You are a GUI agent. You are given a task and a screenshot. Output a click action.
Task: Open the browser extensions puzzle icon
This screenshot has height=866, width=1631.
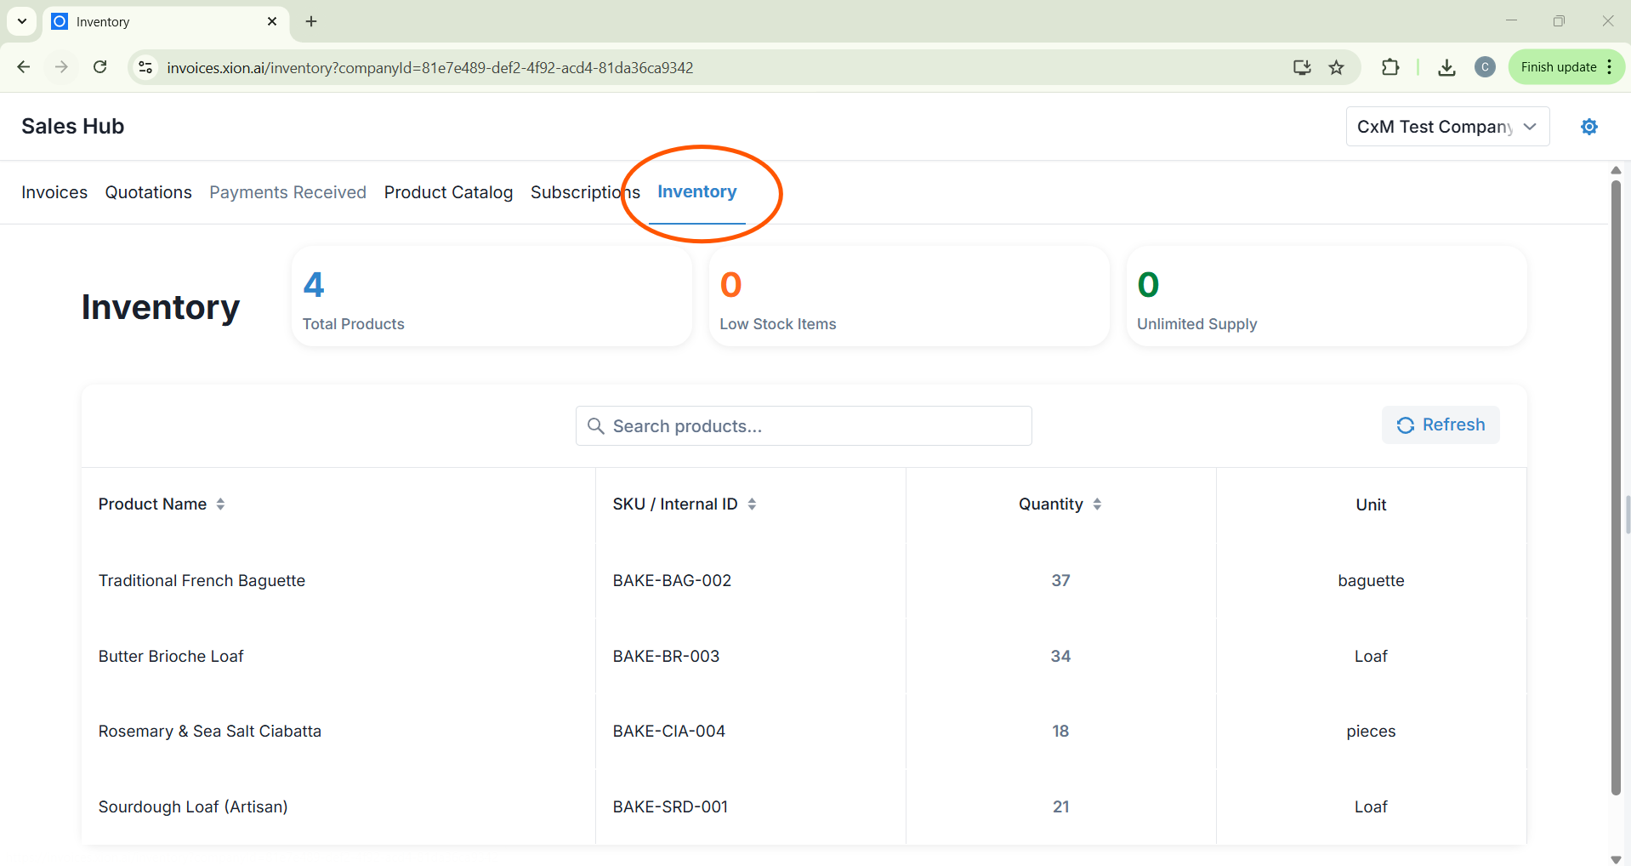[1390, 67]
